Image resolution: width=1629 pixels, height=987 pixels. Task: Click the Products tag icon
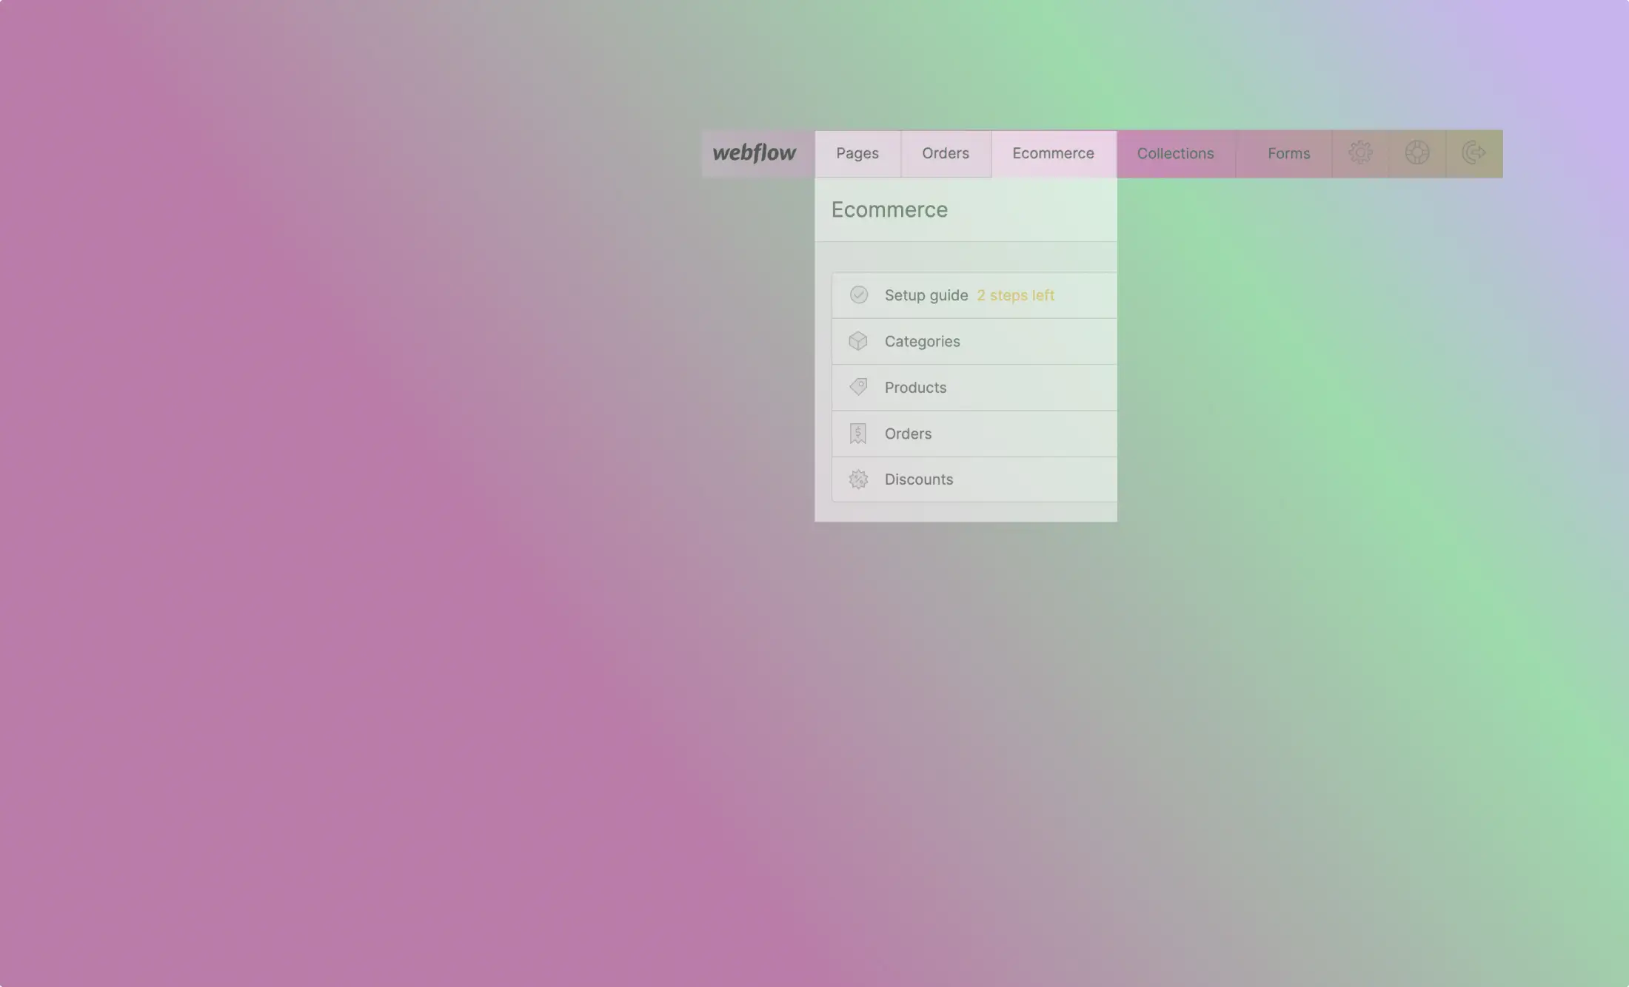pyautogui.click(x=858, y=387)
